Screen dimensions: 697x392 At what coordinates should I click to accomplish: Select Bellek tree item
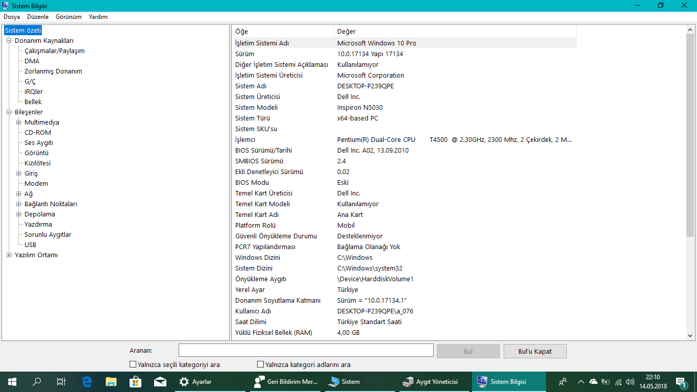[33, 102]
